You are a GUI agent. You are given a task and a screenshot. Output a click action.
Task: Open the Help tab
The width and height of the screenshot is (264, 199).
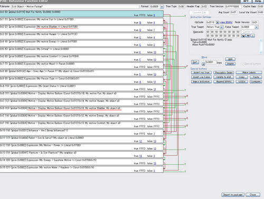coord(258,1)
